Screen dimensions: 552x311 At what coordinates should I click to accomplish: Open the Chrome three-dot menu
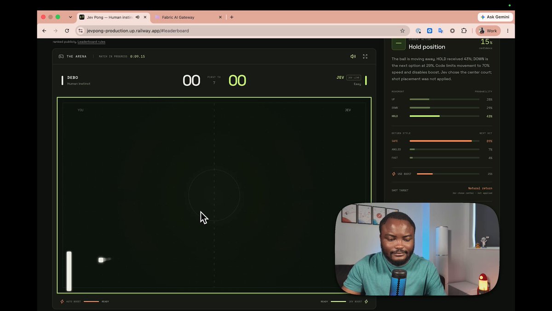pyautogui.click(x=508, y=31)
